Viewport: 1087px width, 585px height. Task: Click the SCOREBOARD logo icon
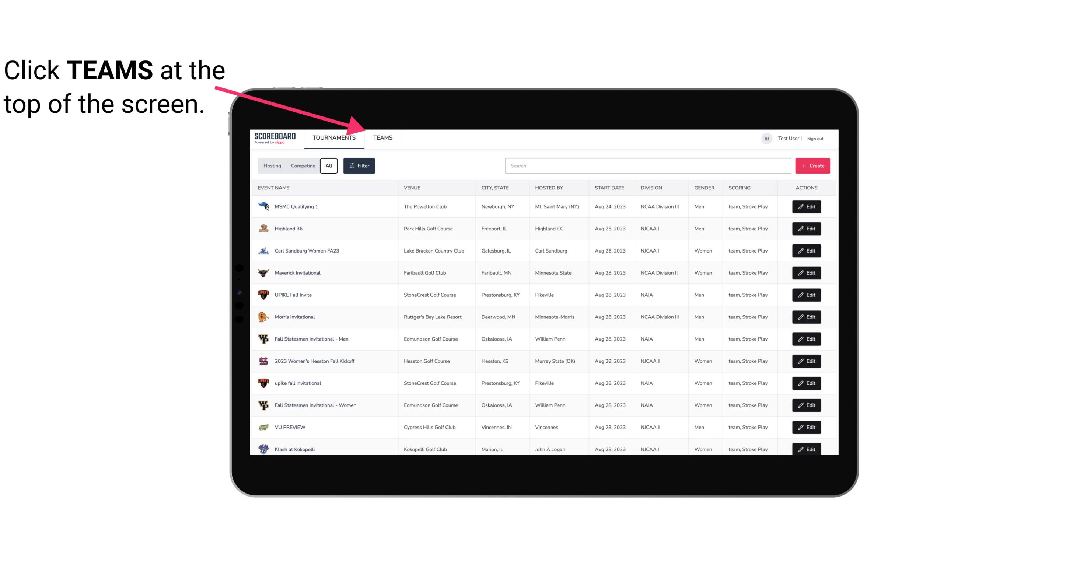point(274,138)
